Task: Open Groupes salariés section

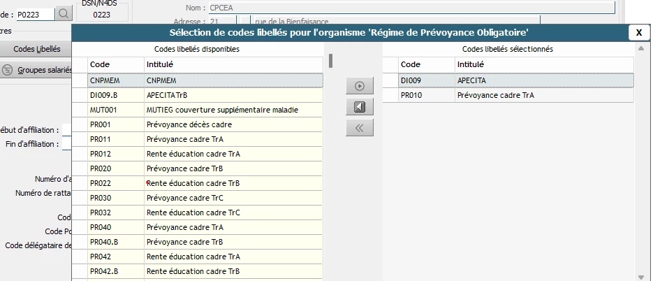Action: [x=45, y=70]
